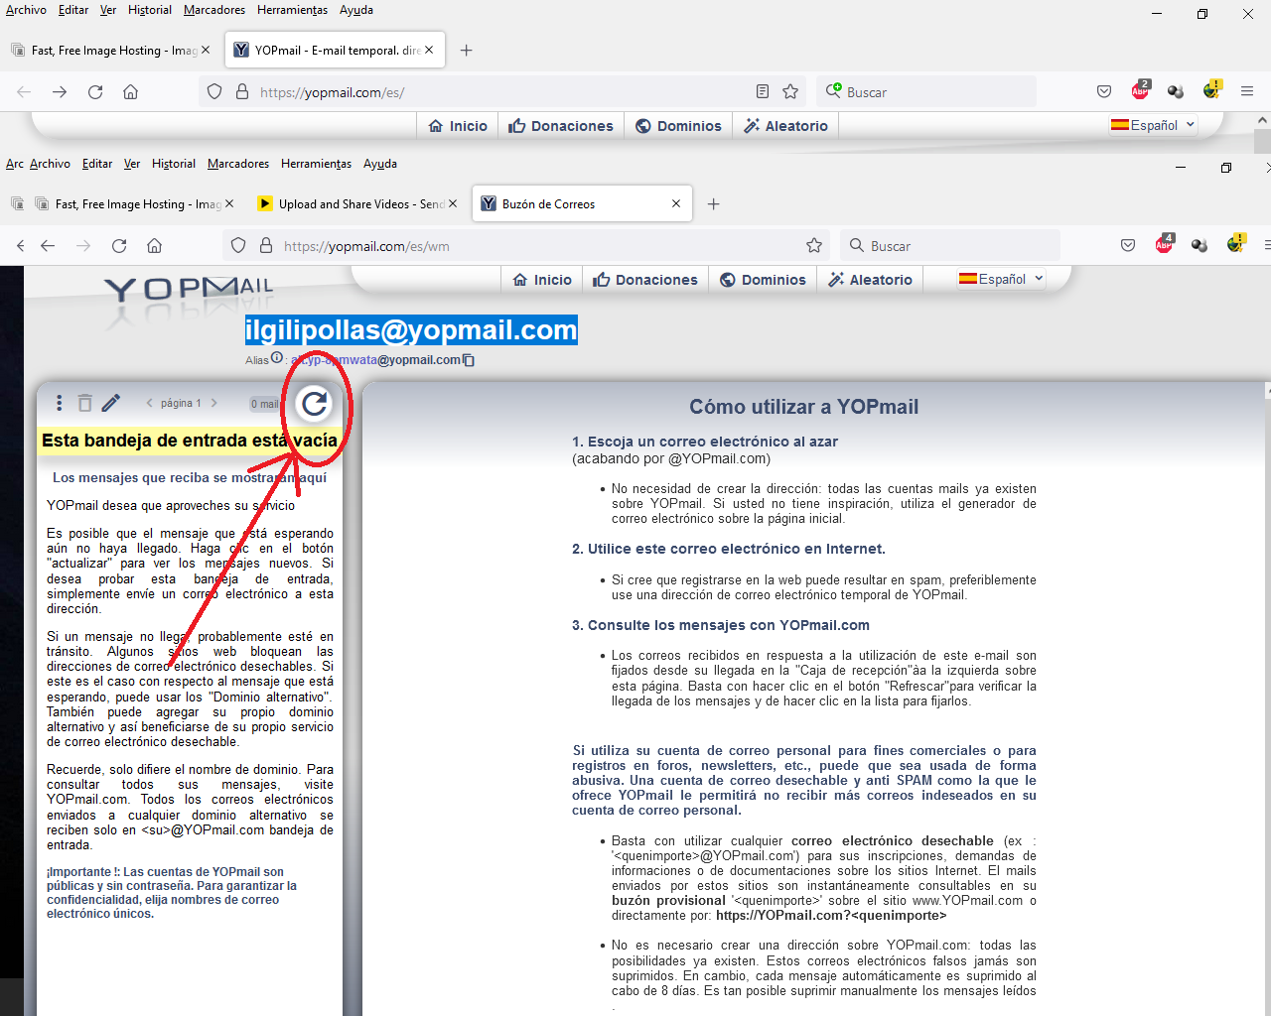Click the trash icon in inbox toolbar
The image size is (1271, 1016).
point(85,403)
